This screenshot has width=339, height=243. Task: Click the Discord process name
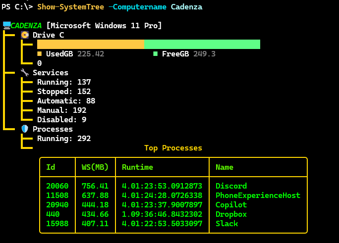pos(231,186)
